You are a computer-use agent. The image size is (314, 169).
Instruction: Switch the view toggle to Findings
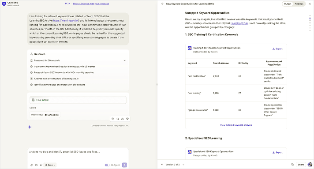[x=299, y=4]
